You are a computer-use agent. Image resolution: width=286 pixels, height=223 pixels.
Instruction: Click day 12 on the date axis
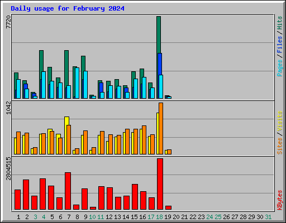pyautogui.click(x=109, y=217)
